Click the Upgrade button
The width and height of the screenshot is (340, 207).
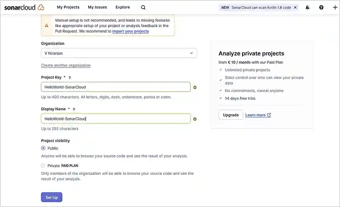(231, 115)
